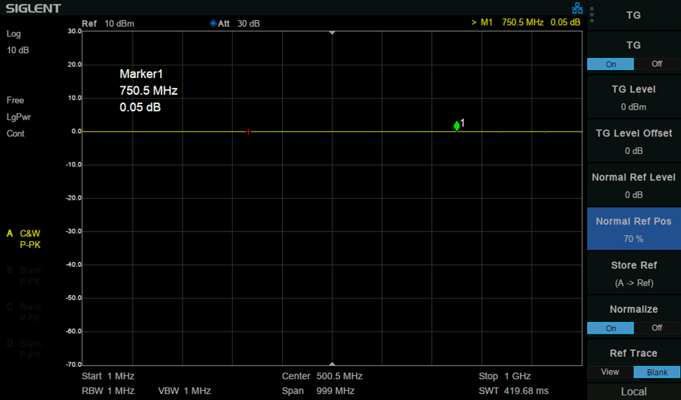This screenshot has height=400, width=681.
Task: Click the top center triangle marker of graph
Action: (332, 33)
